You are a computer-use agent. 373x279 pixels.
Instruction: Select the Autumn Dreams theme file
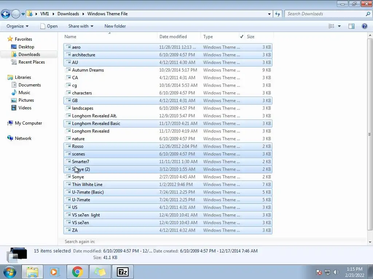(x=168, y=70)
